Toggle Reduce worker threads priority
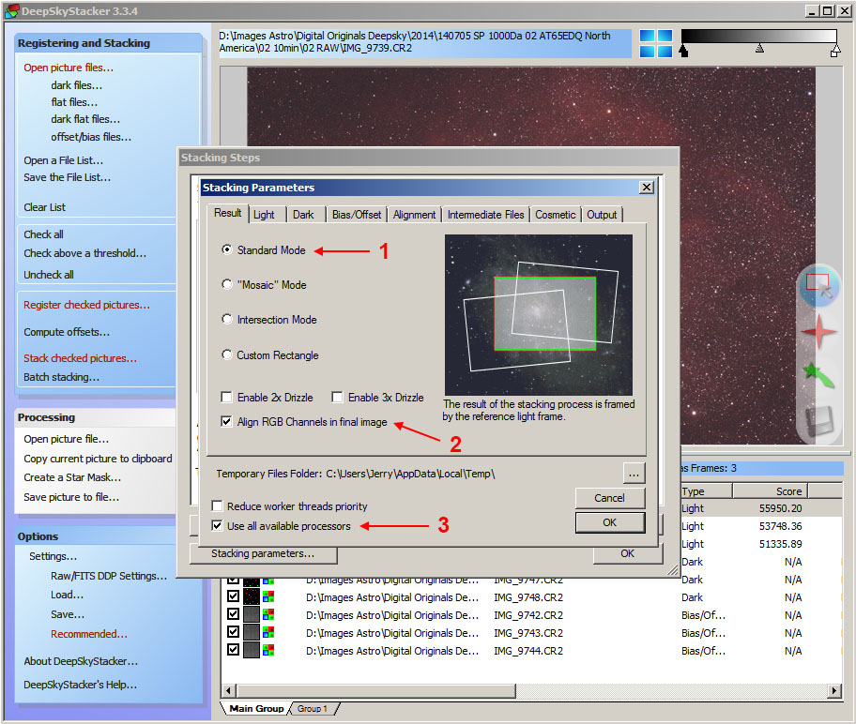856x724 pixels. [217, 505]
